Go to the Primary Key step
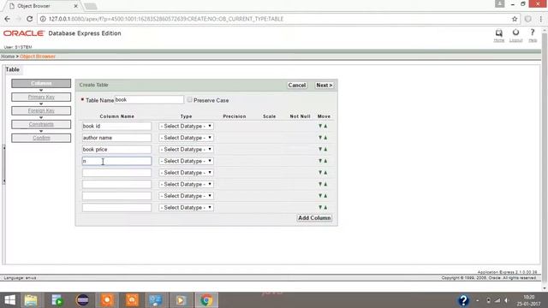 pyautogui.click(x=41, y=97)
